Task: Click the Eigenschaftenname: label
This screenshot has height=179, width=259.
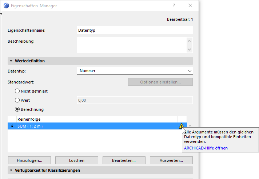Action: [x=27, y=30]
